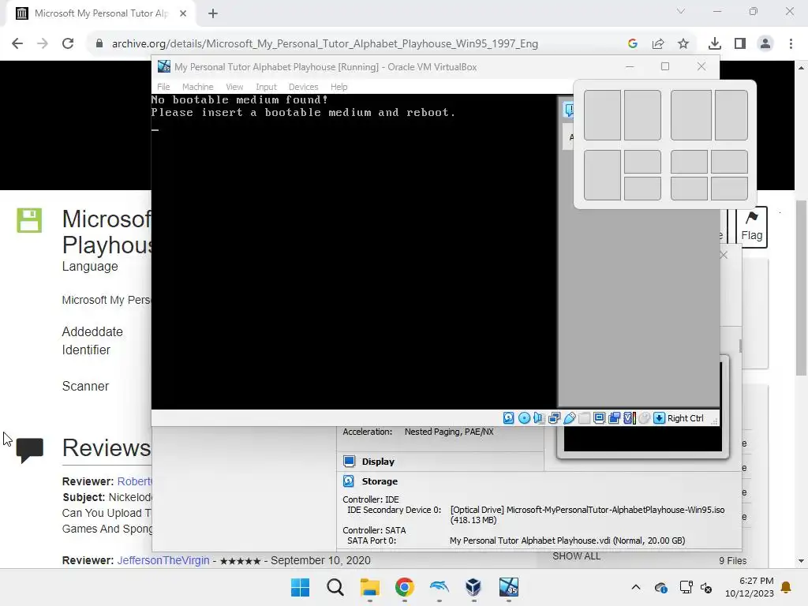
Task: Go back to the previous page in Chrome
Action: (17, 44)
